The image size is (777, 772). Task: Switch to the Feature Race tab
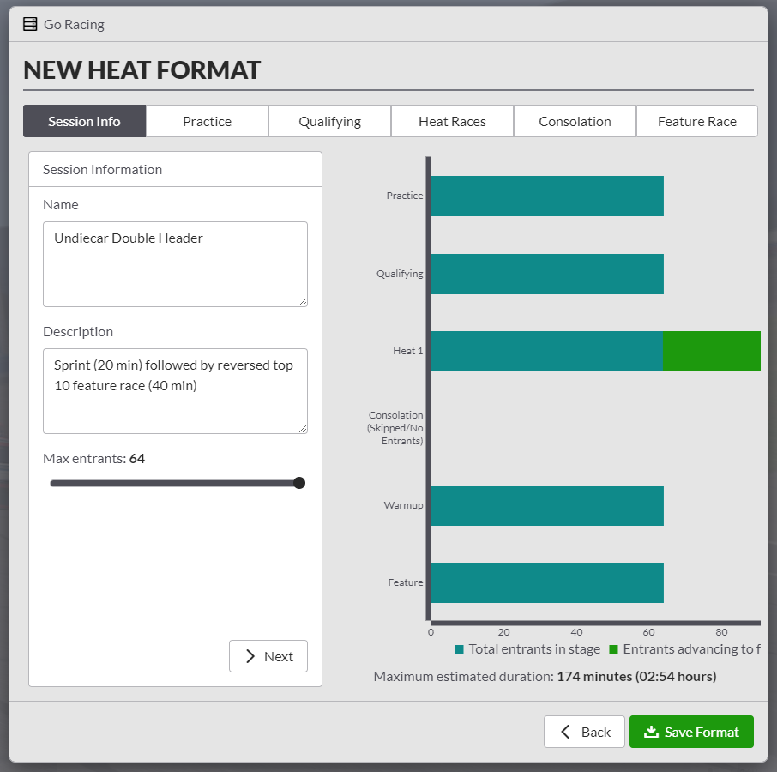tap(696, 121)
